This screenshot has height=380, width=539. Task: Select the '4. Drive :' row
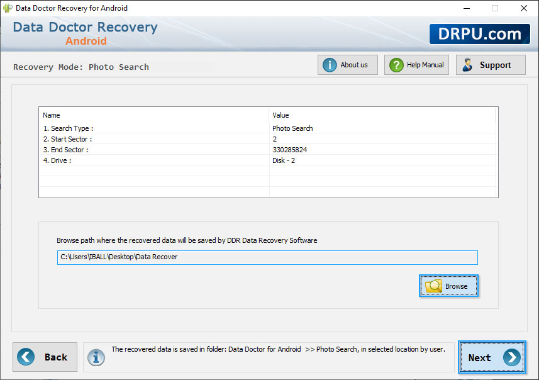(268, 160)
